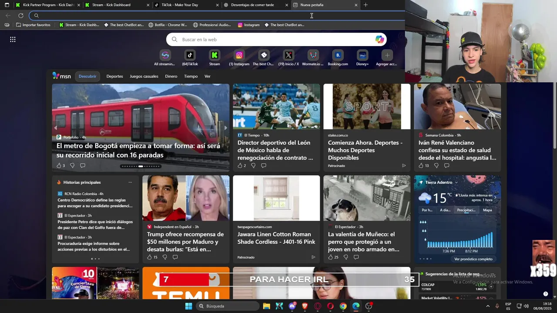Select the Dinero MSN tab

[x=171, y=77]
